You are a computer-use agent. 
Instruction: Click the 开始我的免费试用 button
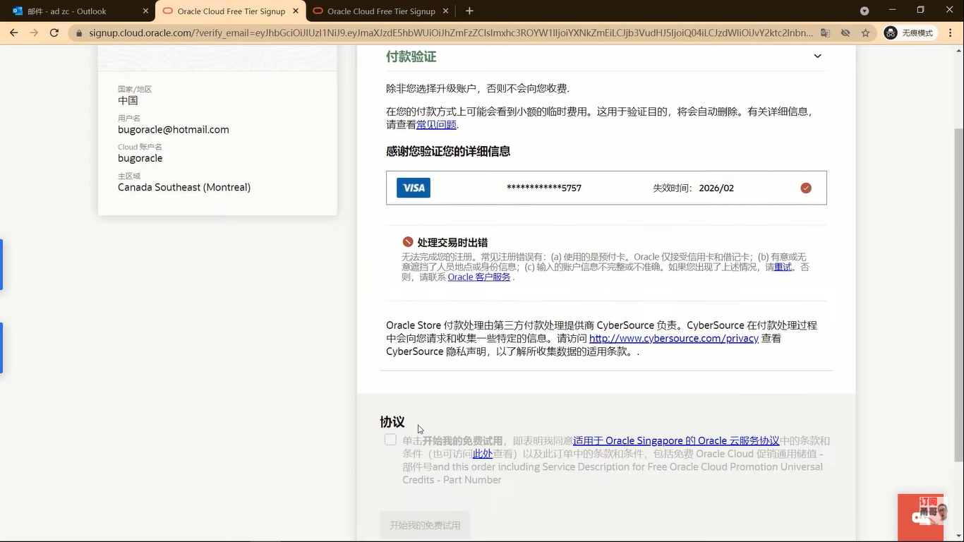click(x=424, y=524)
